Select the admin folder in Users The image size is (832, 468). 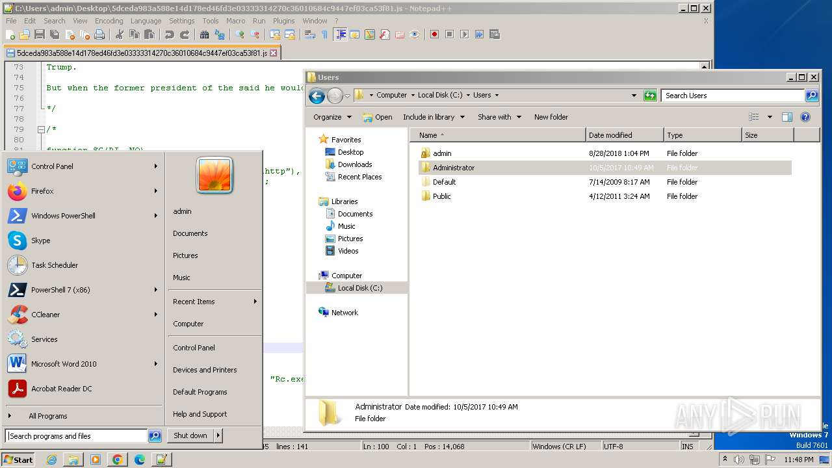click(x=442, y=153)
